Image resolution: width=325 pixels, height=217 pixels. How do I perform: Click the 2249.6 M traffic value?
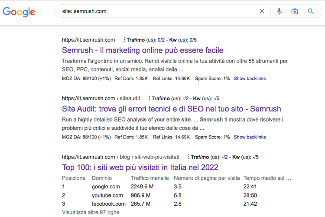[142, 187]
